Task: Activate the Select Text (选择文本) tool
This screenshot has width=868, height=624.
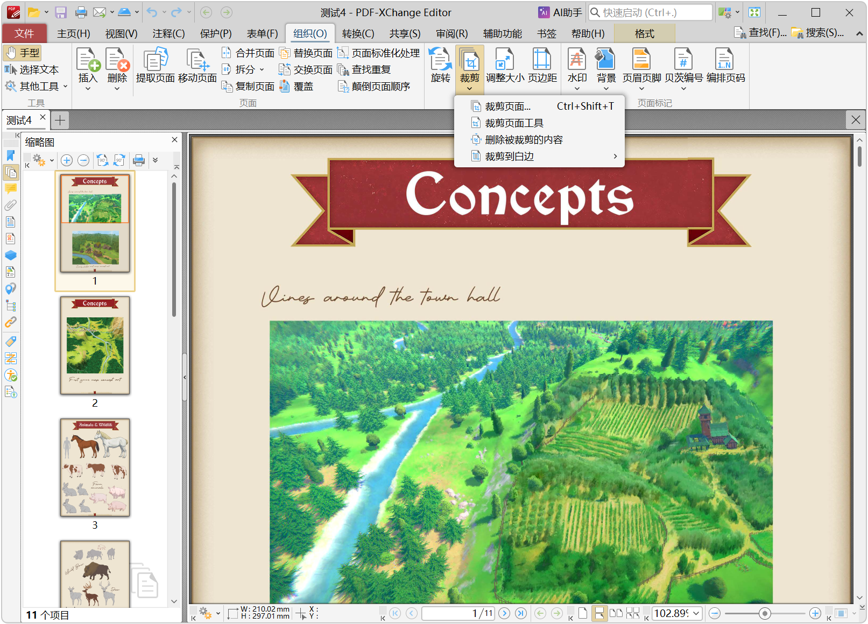Action: pyautogui.click(x=31, y=69)
